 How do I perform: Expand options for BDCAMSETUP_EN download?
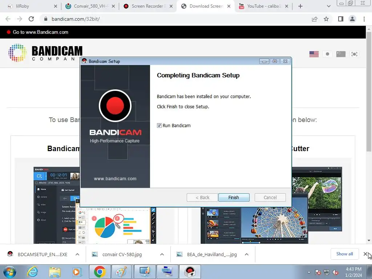click(x=77, y=254)
